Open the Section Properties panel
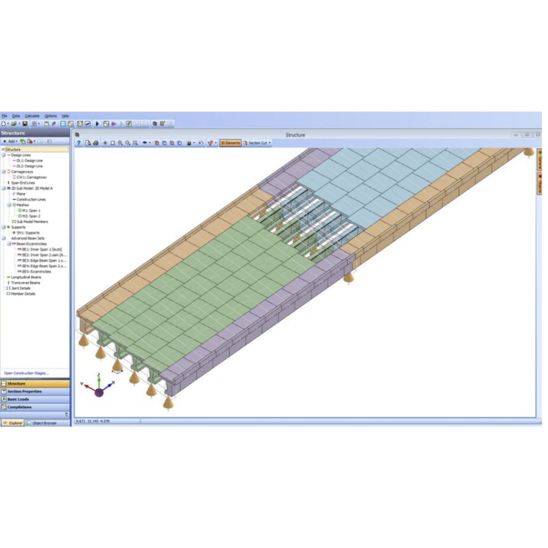The height and width of the screenshot is (548, 548). pyautogui.click(x=24, y=391)
